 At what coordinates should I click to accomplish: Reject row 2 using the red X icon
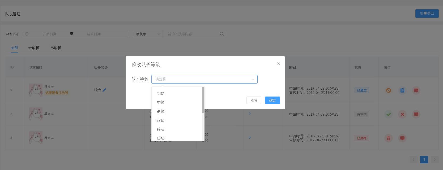point(402,114)
